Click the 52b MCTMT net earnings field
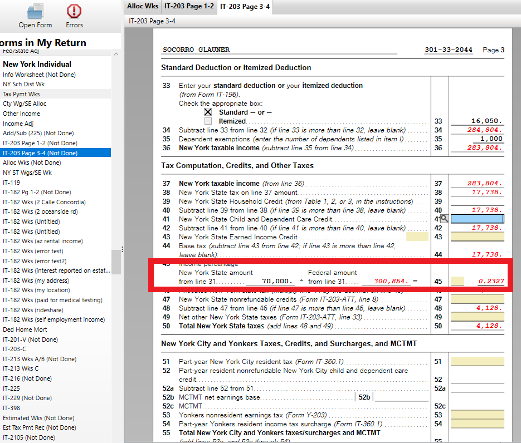 pos(401,397)
